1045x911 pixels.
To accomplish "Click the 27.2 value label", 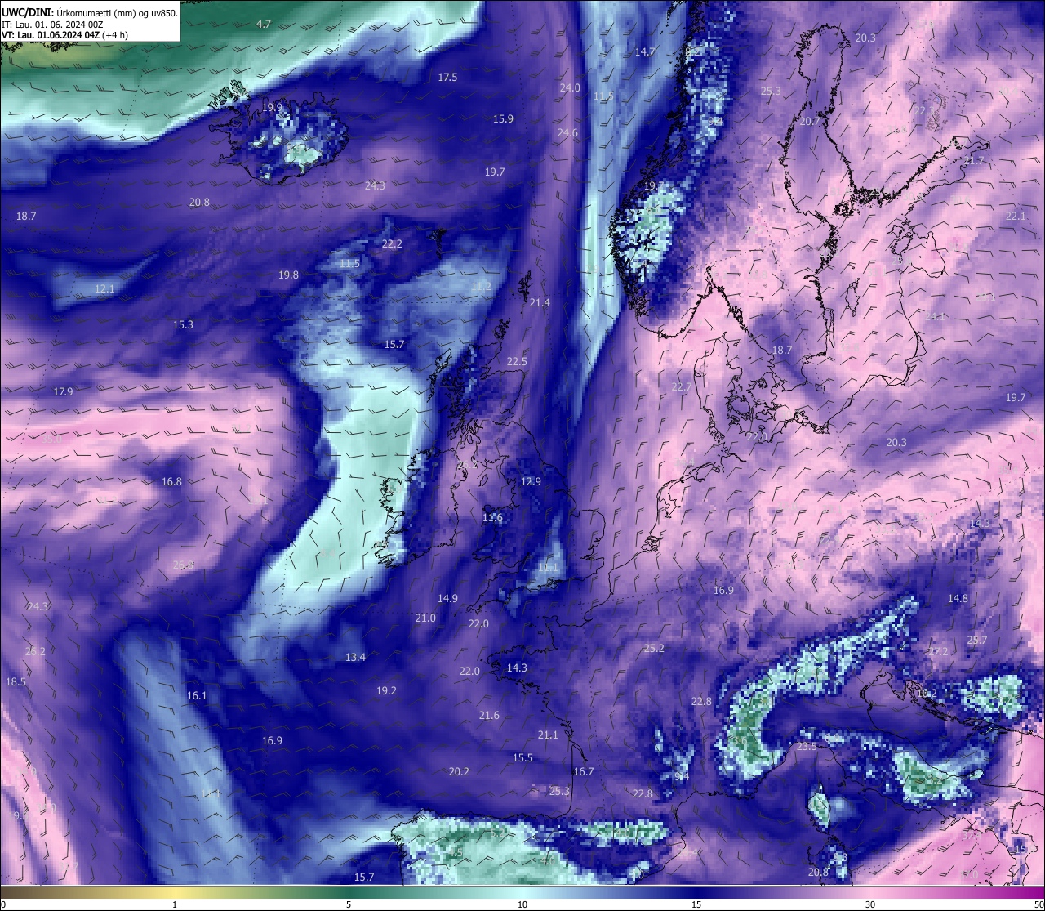I will coord(938,652).
